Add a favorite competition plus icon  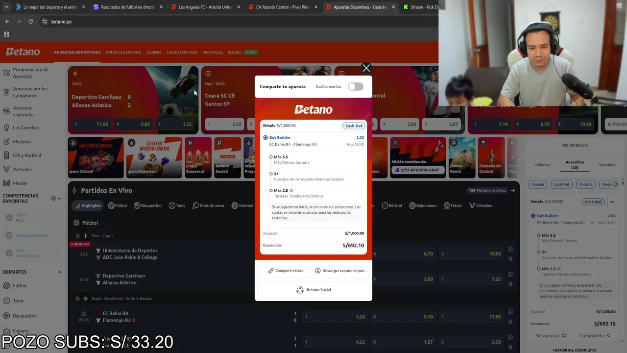click(x=53, y=199)
